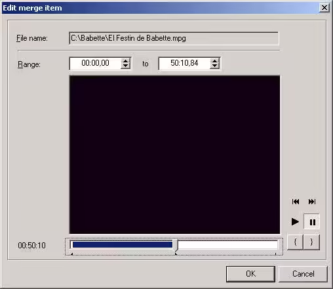Confirm changes with the OK button
Viewport: 333px width, 289px height.
point(250,274)
